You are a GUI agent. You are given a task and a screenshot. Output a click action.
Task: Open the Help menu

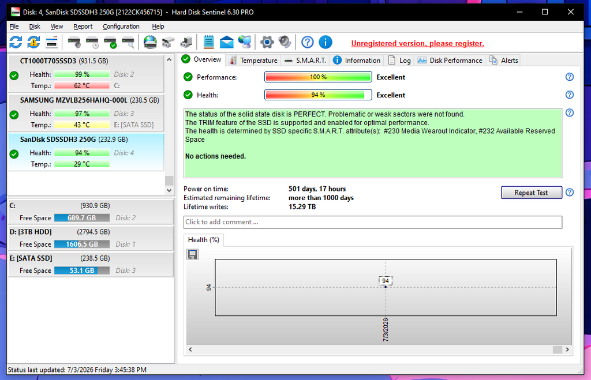158,27
